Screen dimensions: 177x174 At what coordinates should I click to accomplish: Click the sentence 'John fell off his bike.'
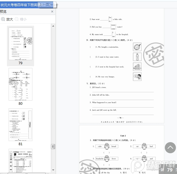click(101, 95)
